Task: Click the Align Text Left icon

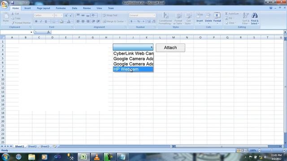Action: click(x=78, y=21)
